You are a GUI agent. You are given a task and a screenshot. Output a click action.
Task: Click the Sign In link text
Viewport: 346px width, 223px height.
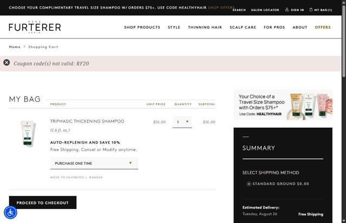click(x=297, y=10)
